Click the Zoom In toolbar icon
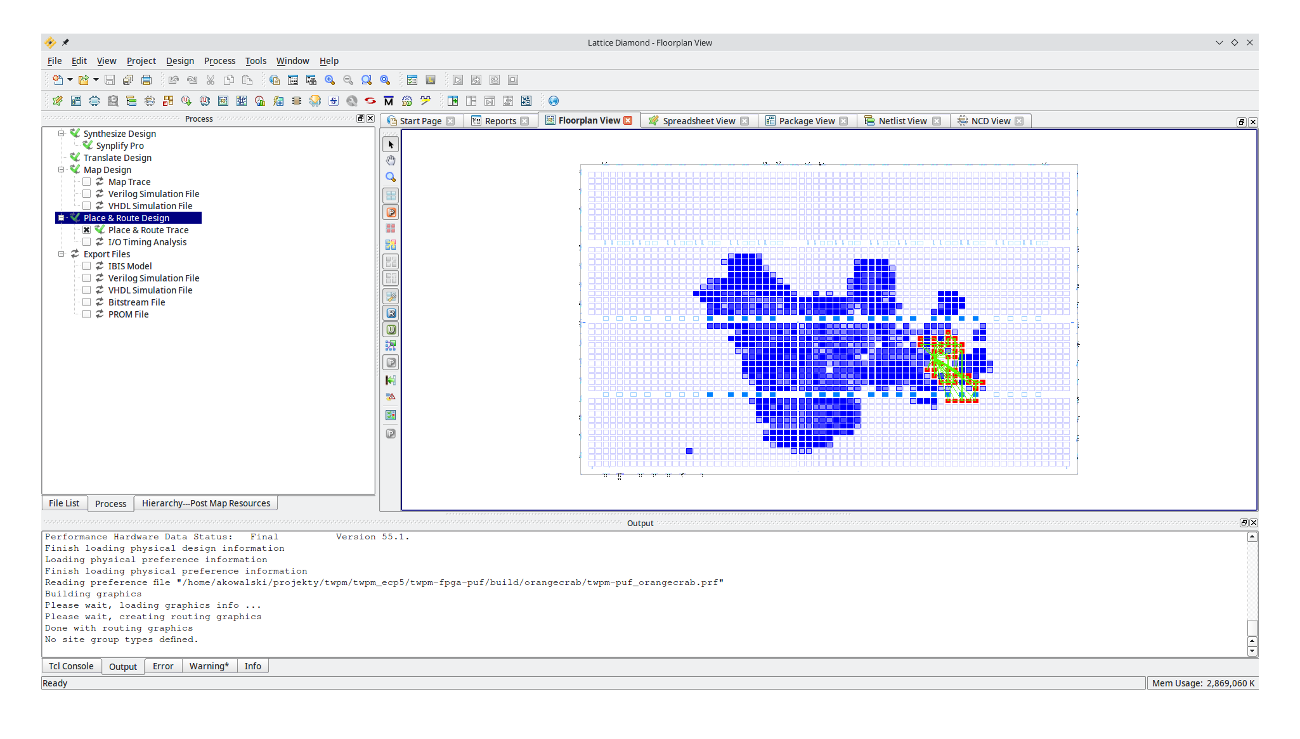1300x739 pixels. click(330, 80)
